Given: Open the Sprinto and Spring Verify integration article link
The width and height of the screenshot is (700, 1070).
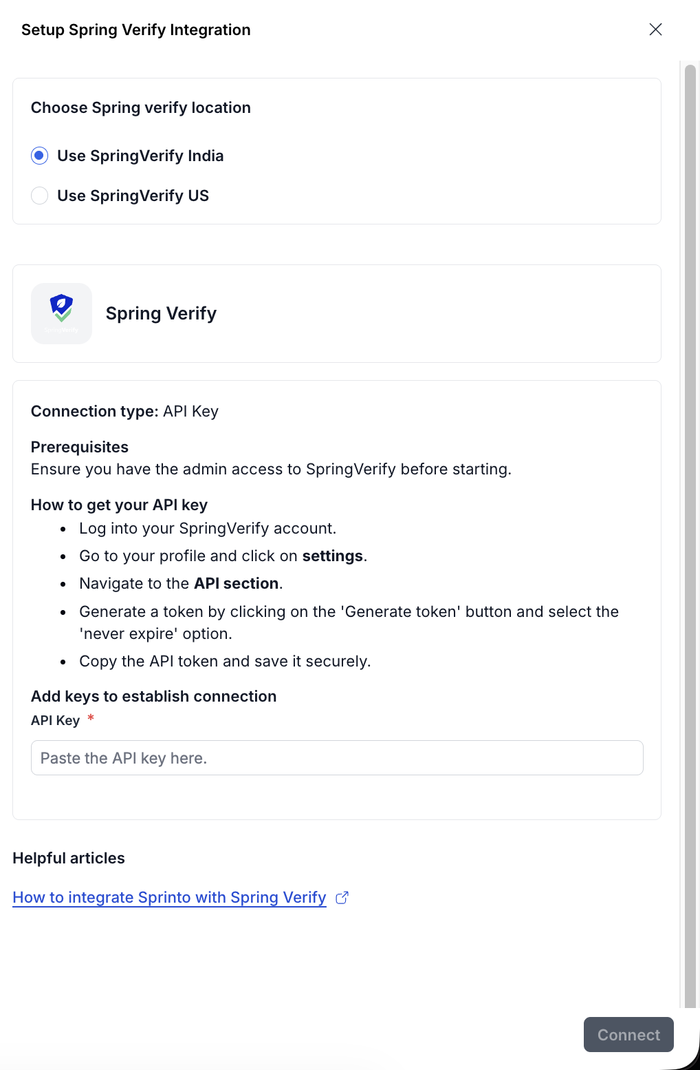Looking at the screenshot, I should 169,897.
